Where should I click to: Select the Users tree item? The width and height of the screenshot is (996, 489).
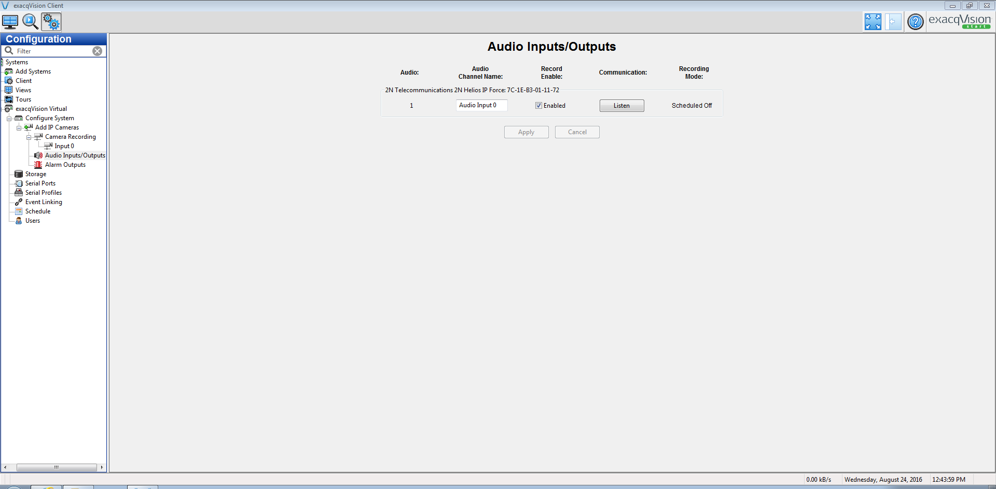click(x=33, y=221)
